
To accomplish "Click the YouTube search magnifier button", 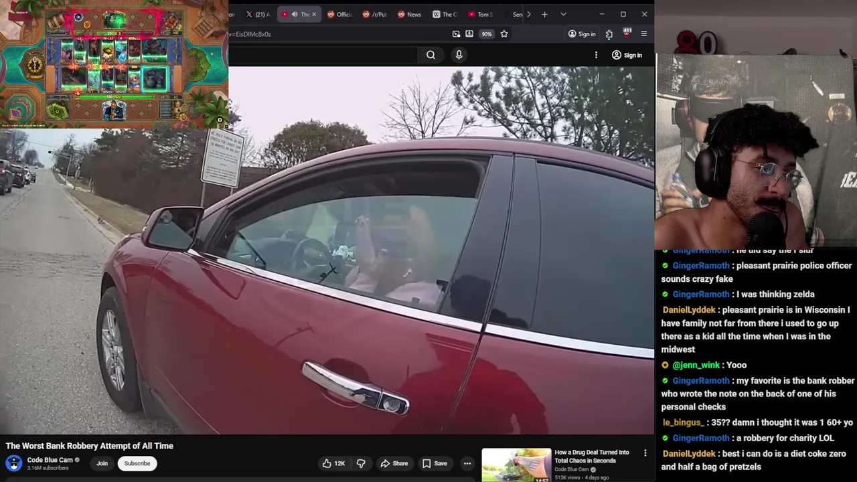I will (x=431, y=55).
